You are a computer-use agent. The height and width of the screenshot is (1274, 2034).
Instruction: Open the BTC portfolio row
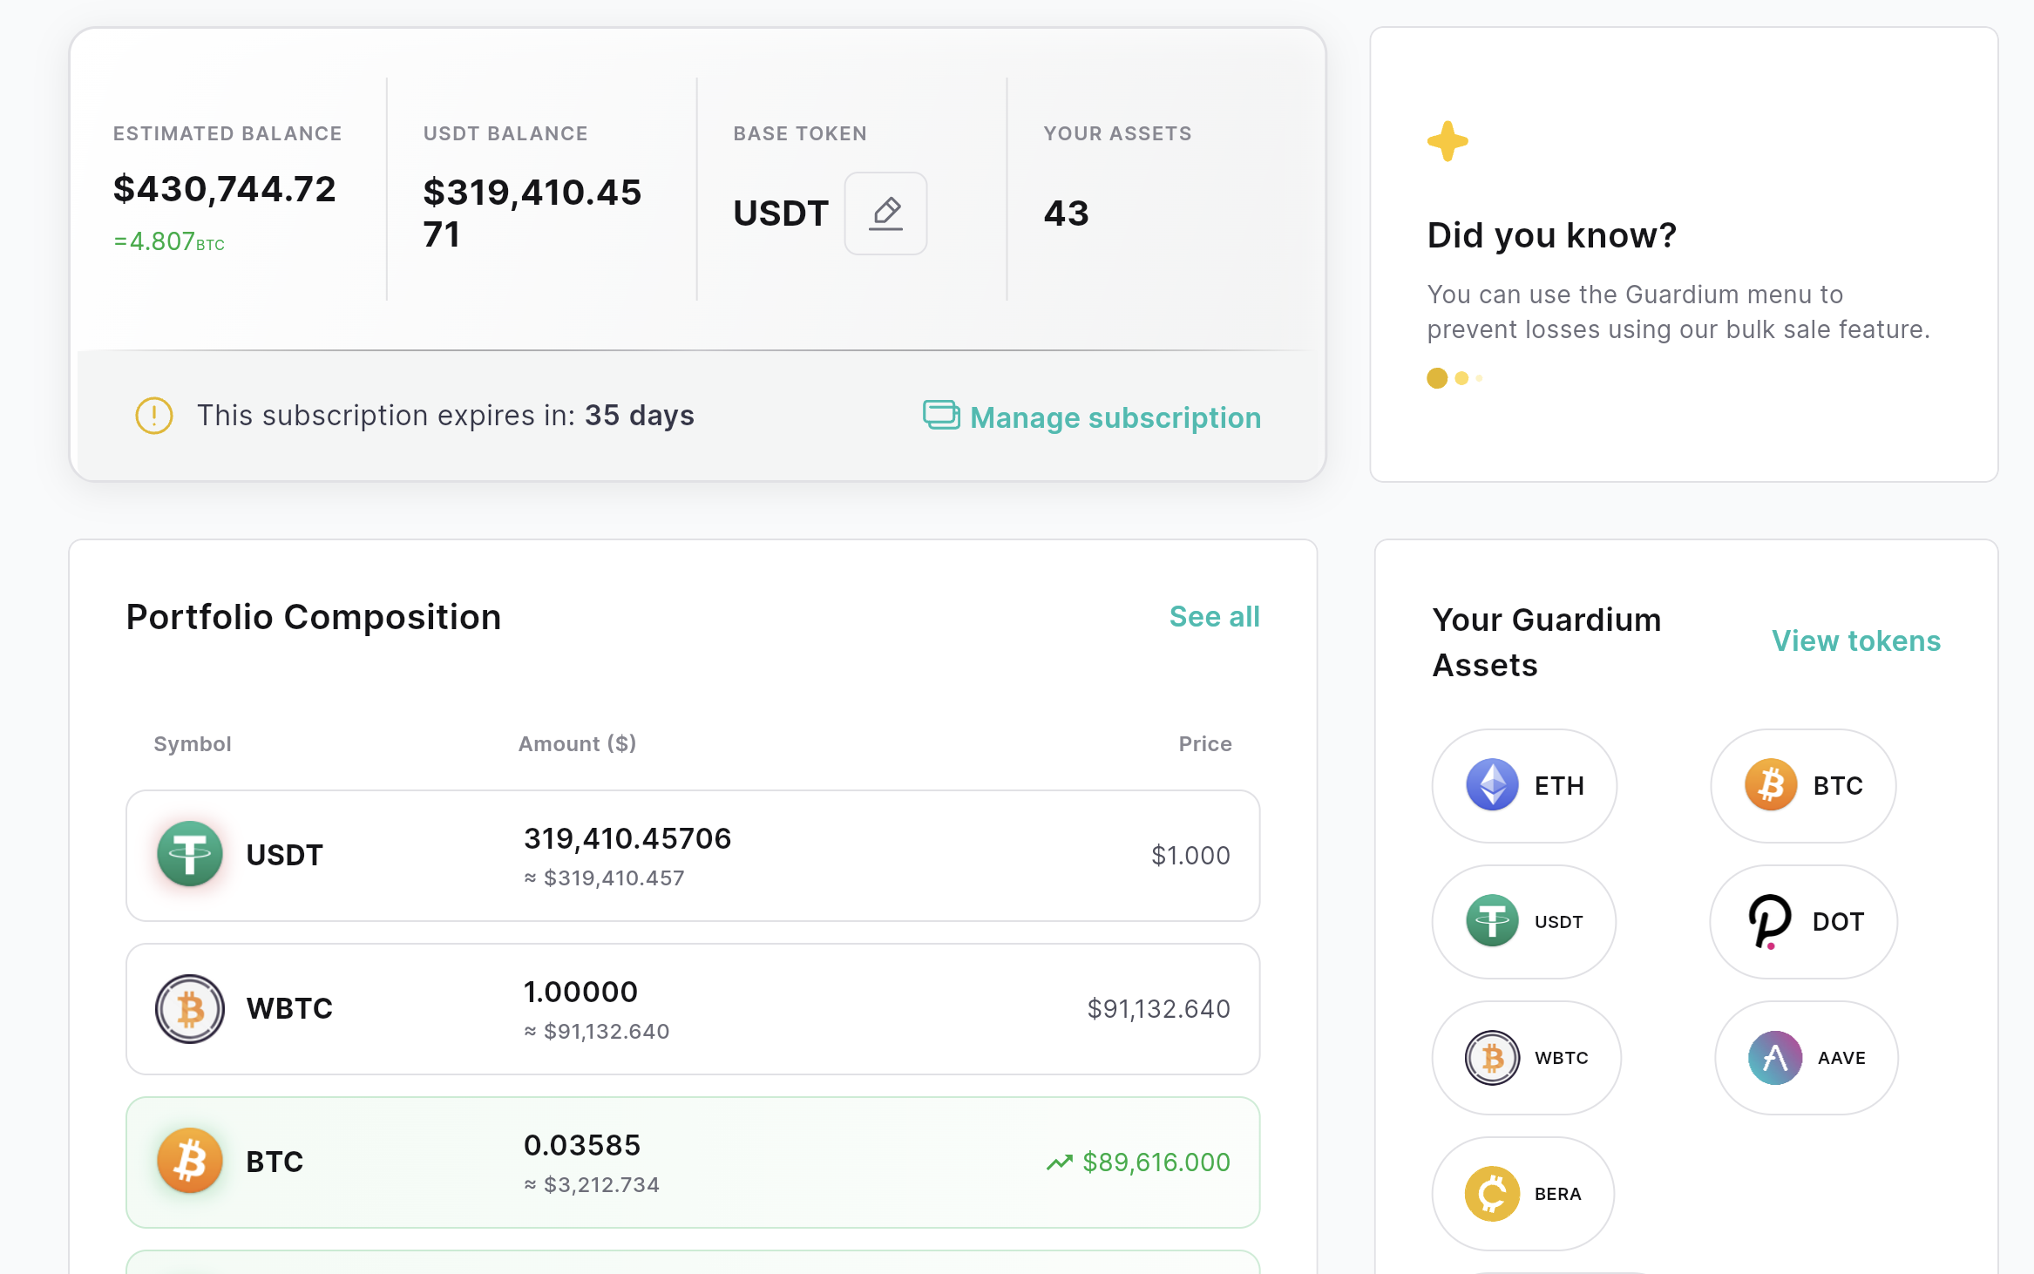(693, 1162)
